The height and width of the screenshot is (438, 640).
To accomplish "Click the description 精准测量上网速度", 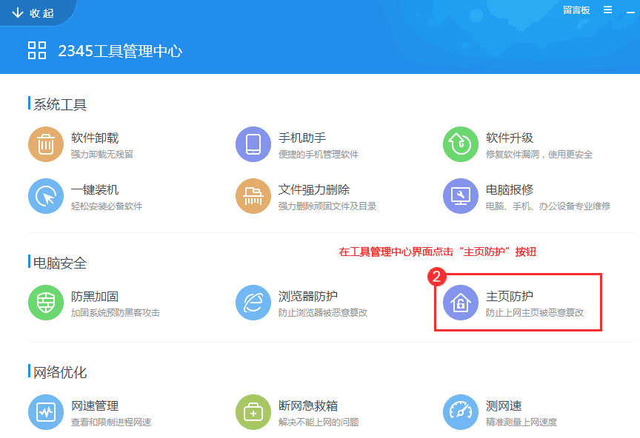I will 521,422.
